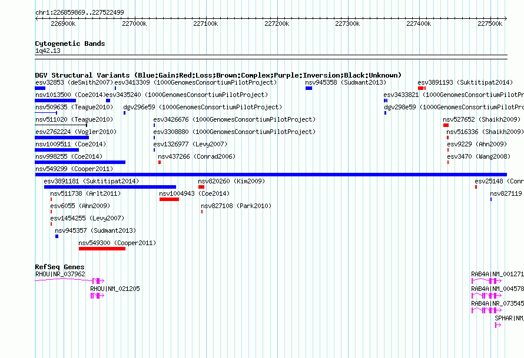Open the RHOU|NR_037962 gene label
The height and width of the screenshot is (358, 524).
pos(60,274)
